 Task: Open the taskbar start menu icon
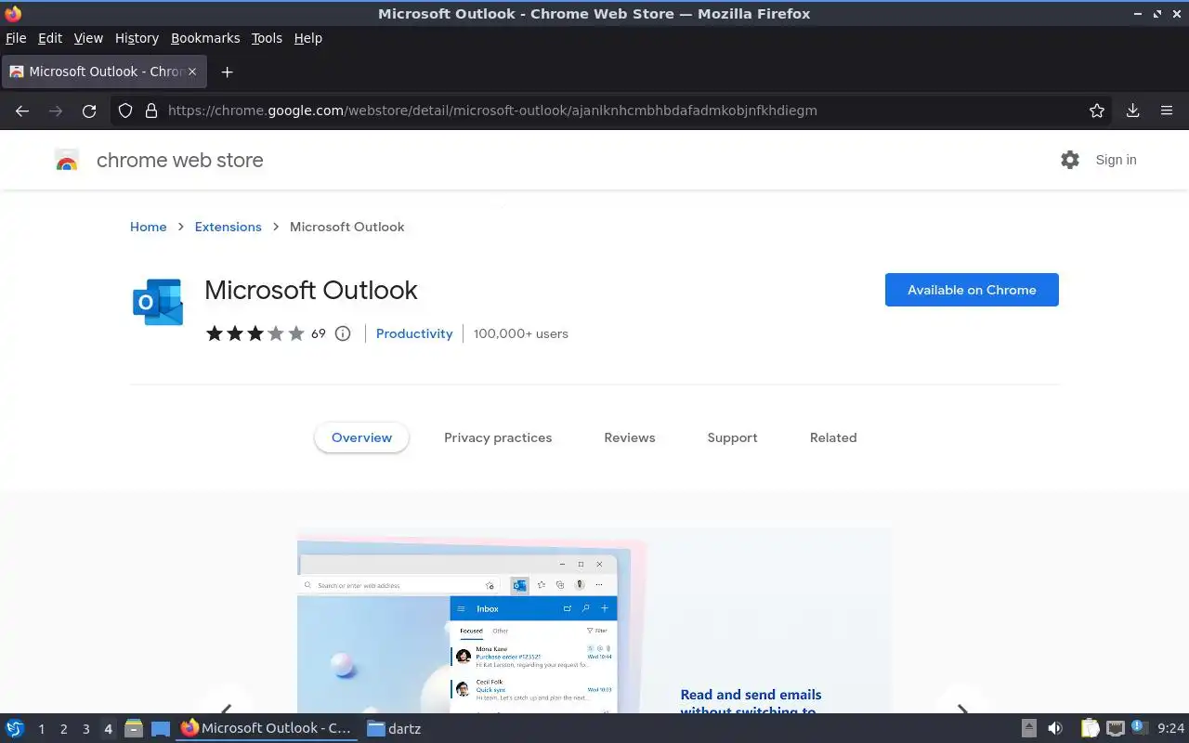pyautogui.click(x=15, y=728)
